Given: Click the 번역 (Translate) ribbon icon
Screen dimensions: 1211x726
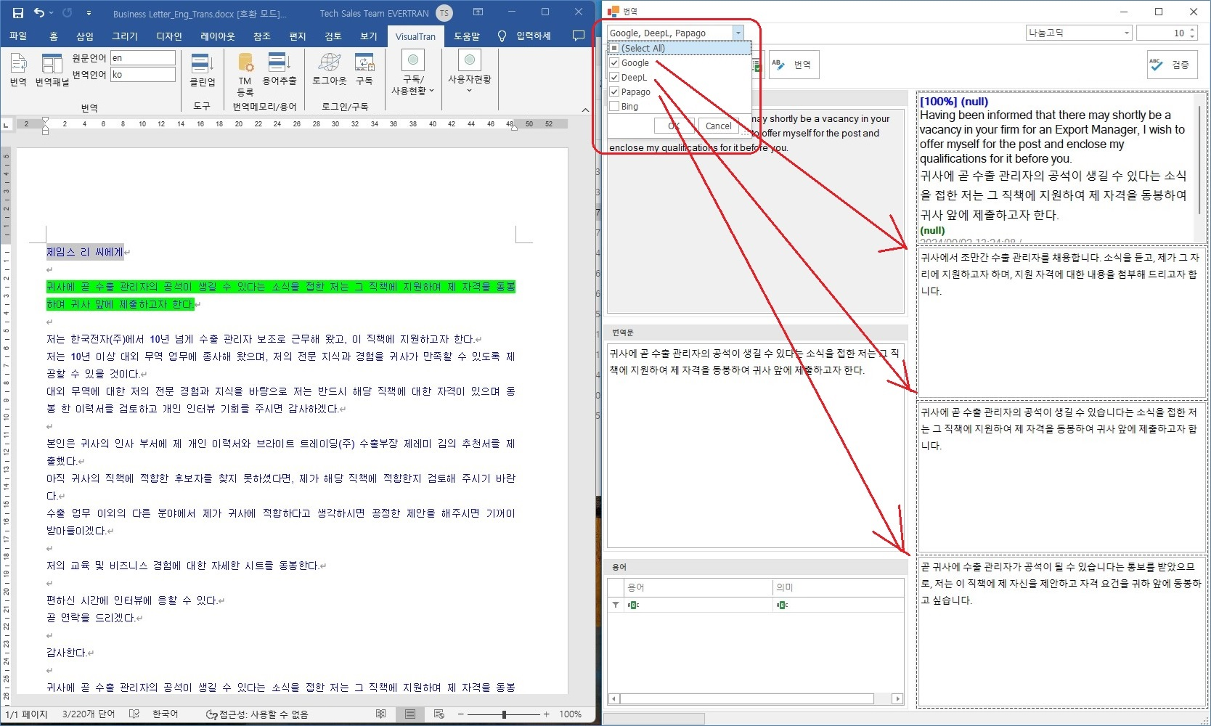Looking at the screenshot, I should (x=18, y=70).
